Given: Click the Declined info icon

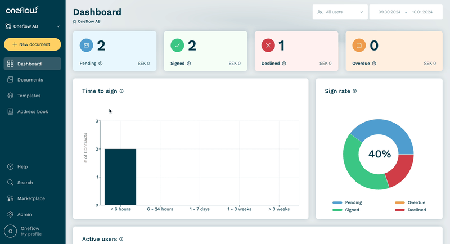Looking at the screenshot, I should point(284,64).
